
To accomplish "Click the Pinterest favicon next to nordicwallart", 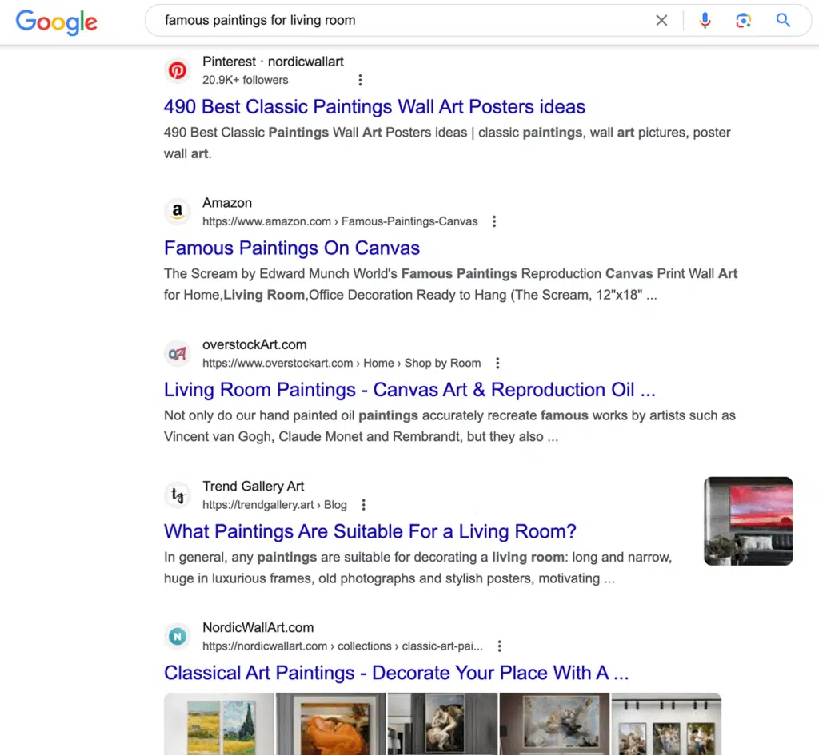I will click(177, 70).
